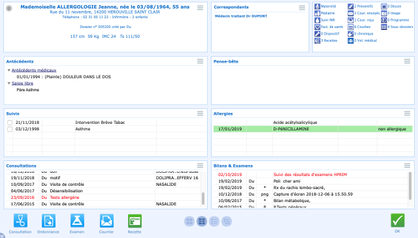
Task: Open the 0 Programme icon
Action: 384,20
